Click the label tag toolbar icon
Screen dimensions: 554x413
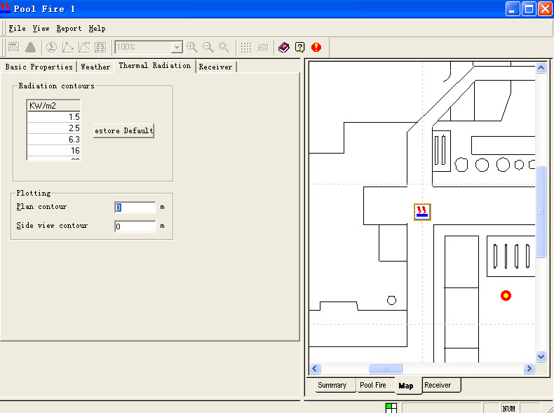[x=262, y=48]
